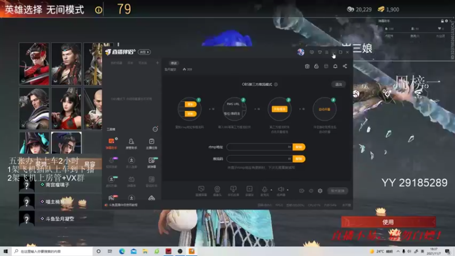This screenshot has width=455, height=256.
Task: Select the 易容 tab in game panel
Action: point(90,164)
